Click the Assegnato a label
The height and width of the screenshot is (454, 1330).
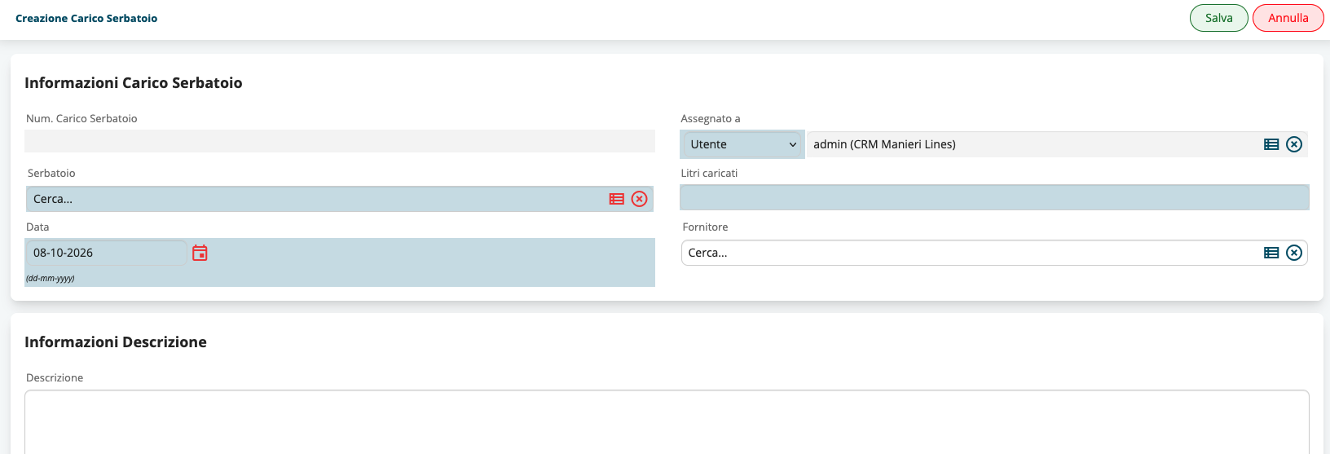711,118
